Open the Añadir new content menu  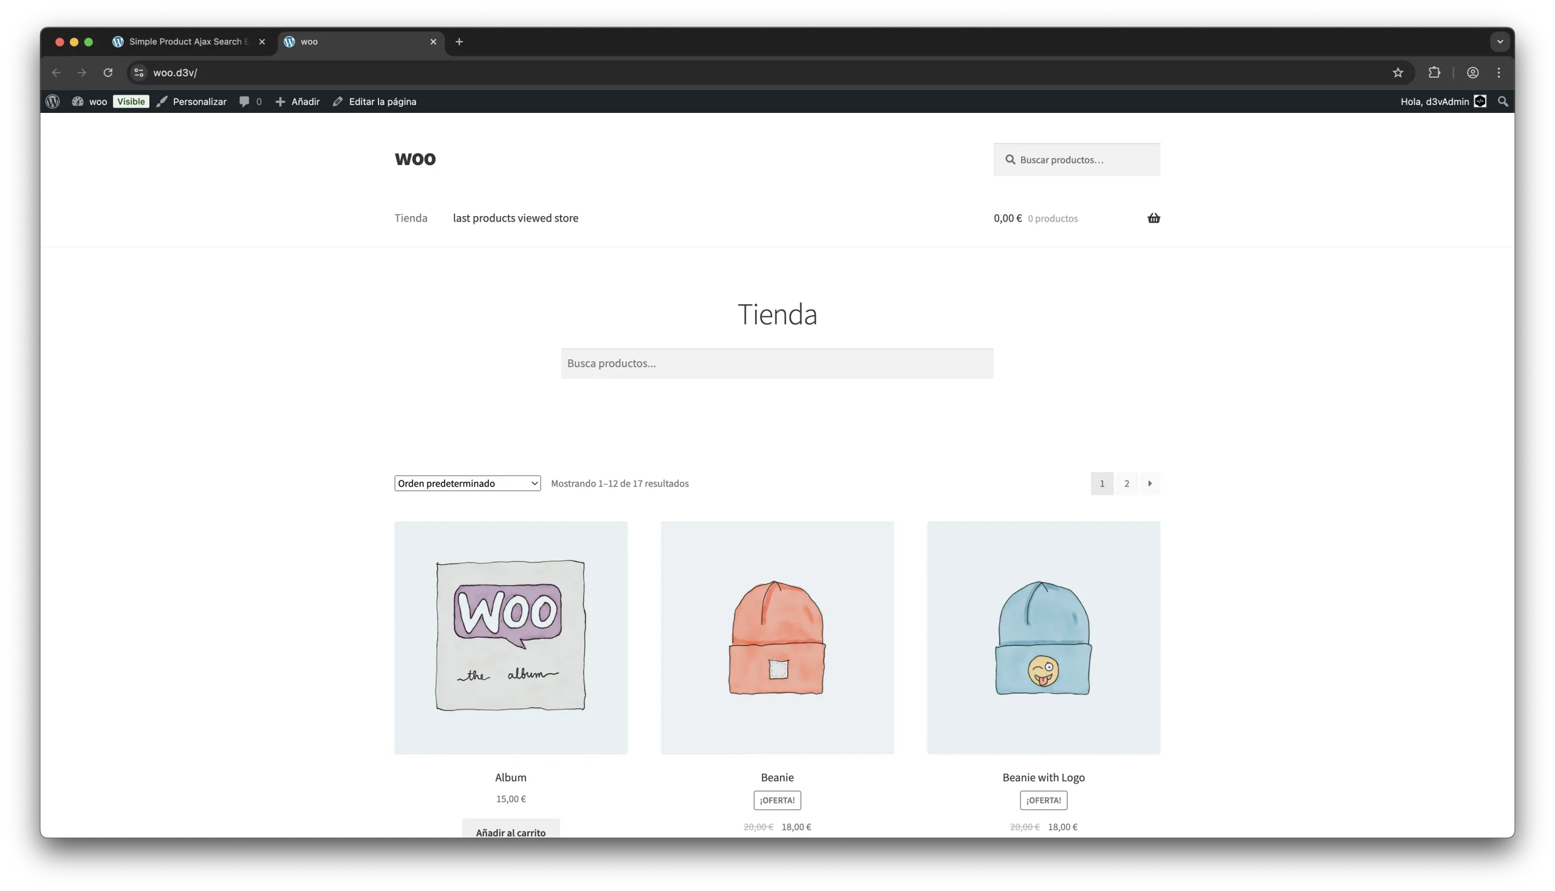coord(297,101)
